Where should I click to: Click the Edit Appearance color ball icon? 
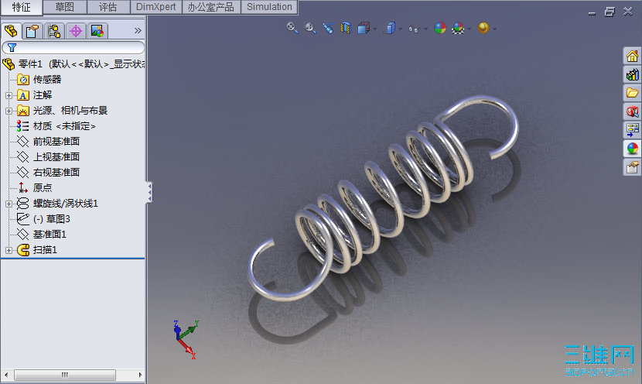[440, 28]
